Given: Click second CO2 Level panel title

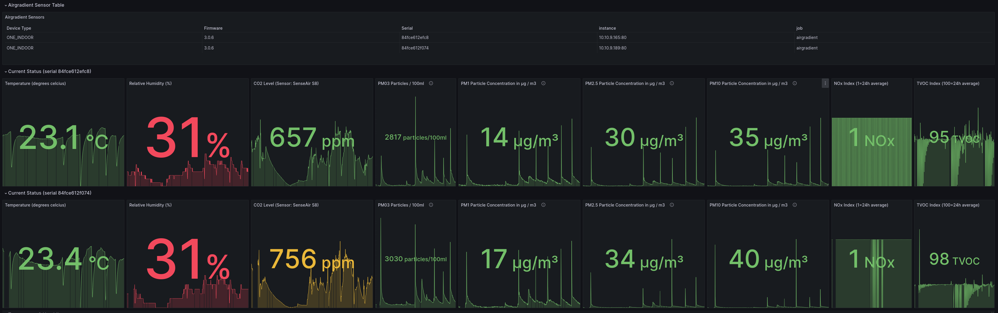Looking at the screenshot, I should [x=286, y=205].
